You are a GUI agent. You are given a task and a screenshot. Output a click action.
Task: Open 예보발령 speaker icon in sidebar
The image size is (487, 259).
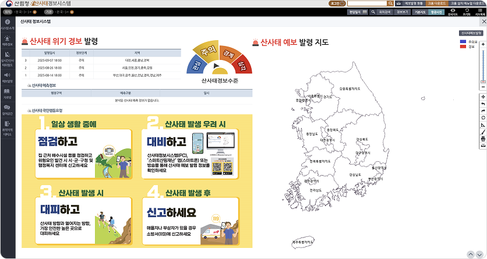[x=8, y=77]
